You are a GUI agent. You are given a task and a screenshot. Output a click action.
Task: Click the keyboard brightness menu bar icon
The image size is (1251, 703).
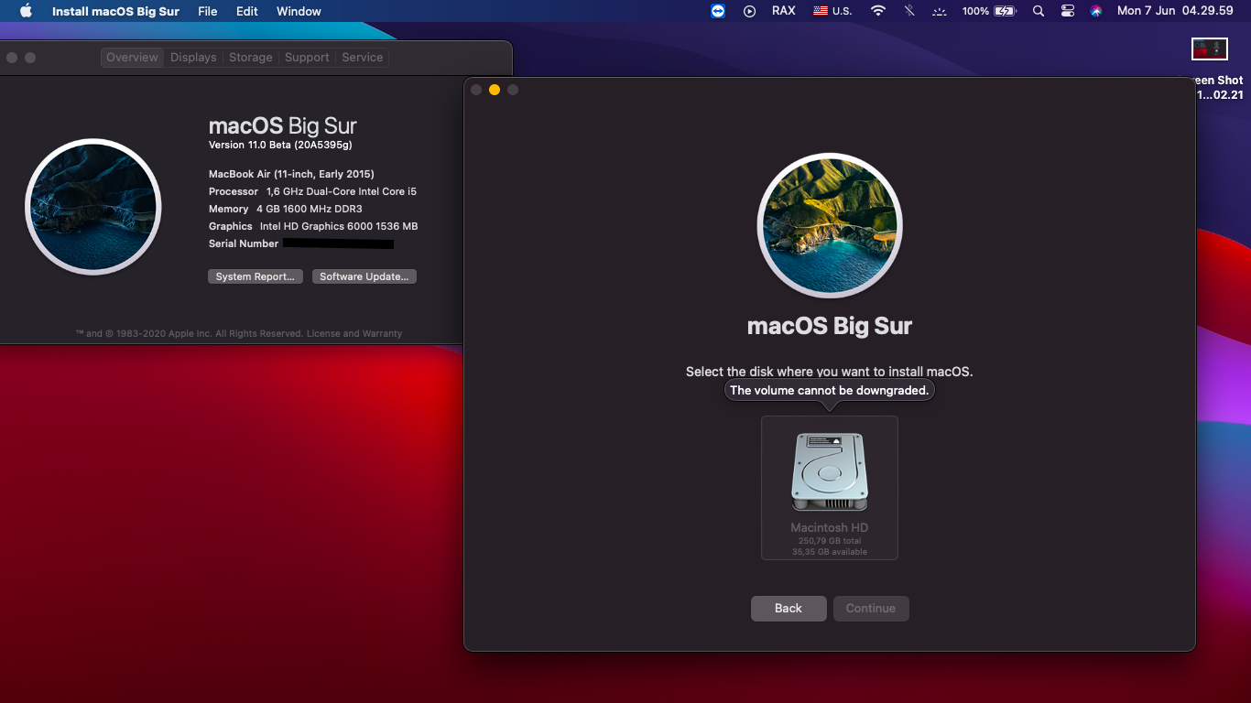click(x=939, y=11)
